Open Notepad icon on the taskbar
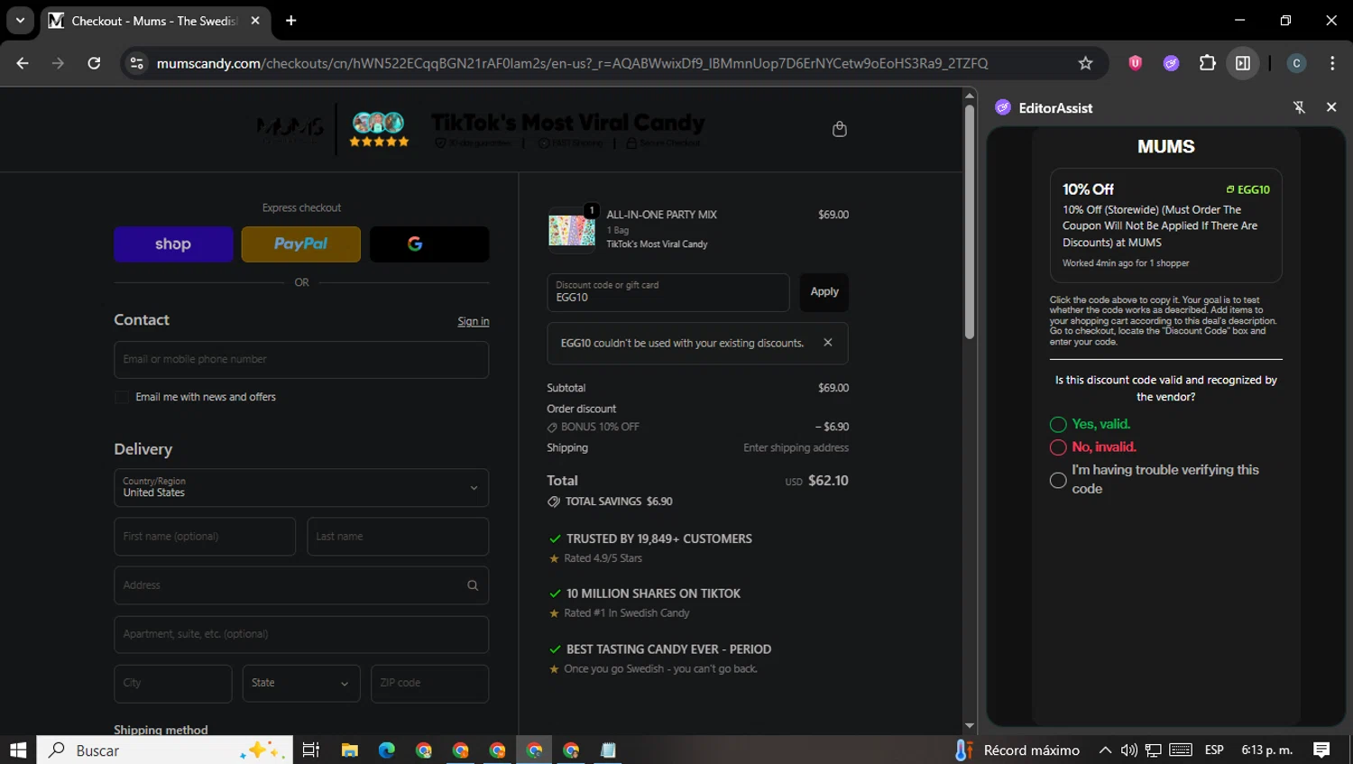 [608, 750]
